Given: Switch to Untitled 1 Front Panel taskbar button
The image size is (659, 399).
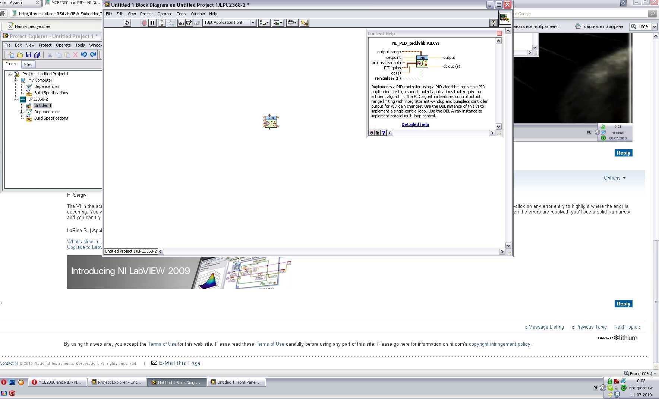Looking at the screenshot, I should point(236,382).
